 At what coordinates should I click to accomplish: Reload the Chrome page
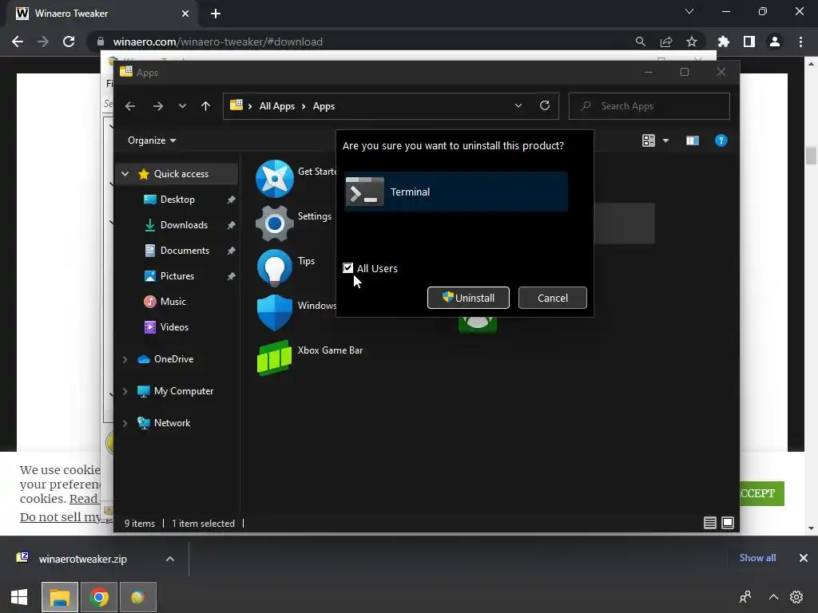(69, 42)
